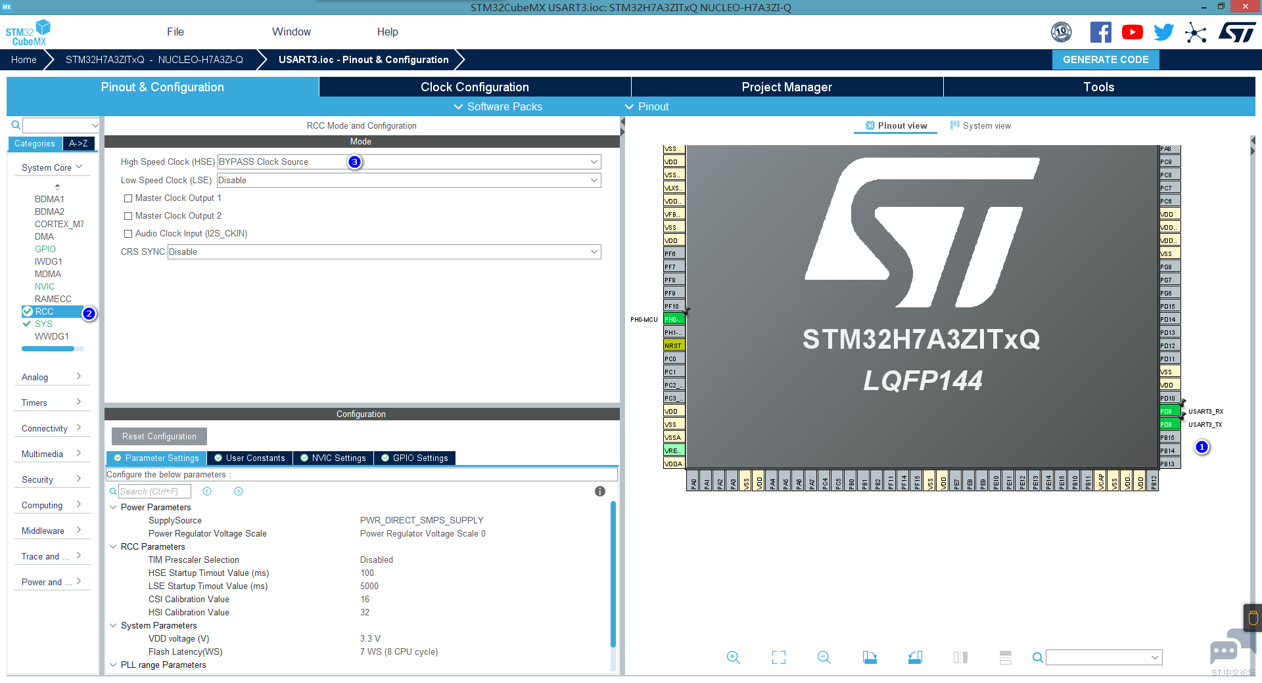Open the File menu
Image resolution: width=1262 pixels, height=683 pixels.
tap(175, 32)
